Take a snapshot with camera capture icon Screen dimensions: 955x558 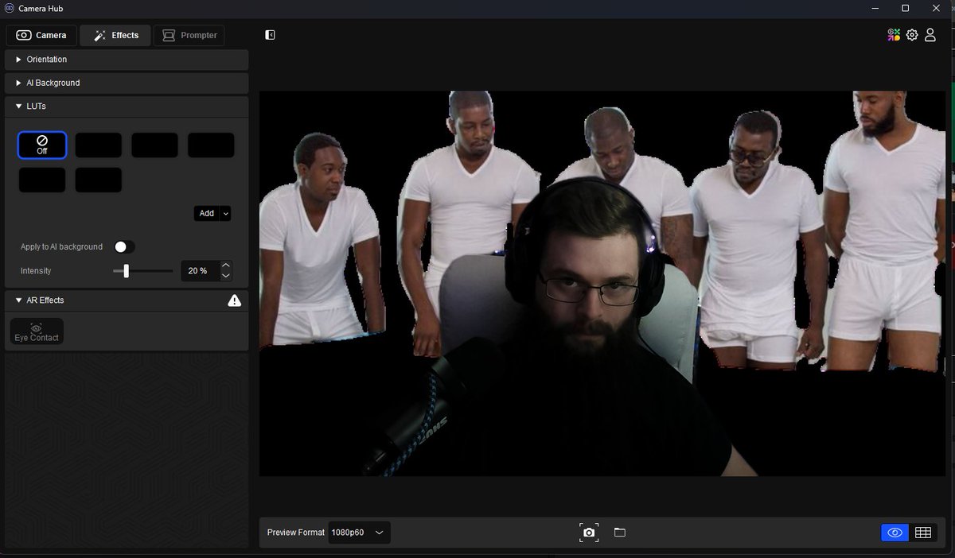tap(589, 533)
